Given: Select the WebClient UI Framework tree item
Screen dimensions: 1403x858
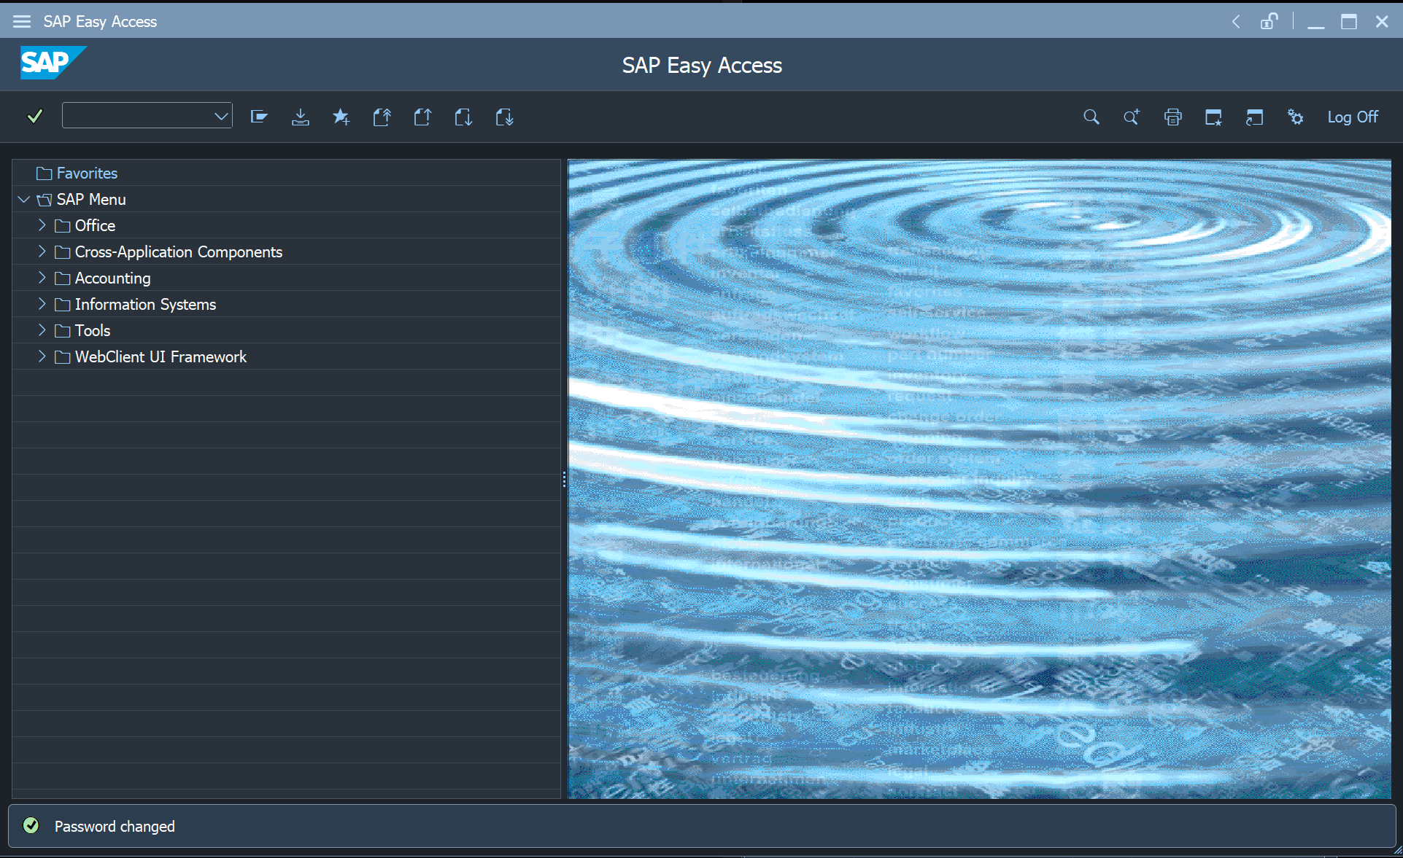Looking at the screenshot, I should click(161, 356).
